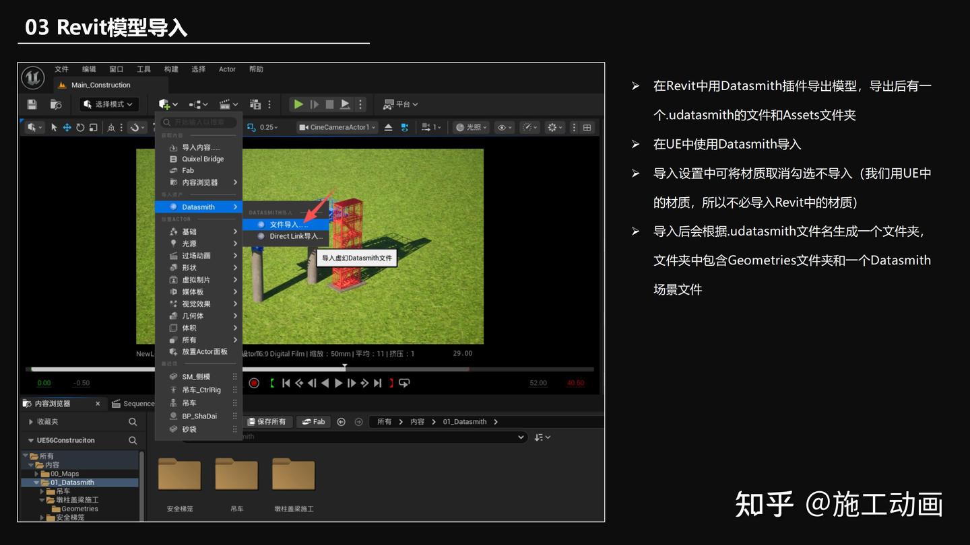Jump to sequence start in transport controls
970x545 pixels.
pyautogui.click(x=286, y=383)
